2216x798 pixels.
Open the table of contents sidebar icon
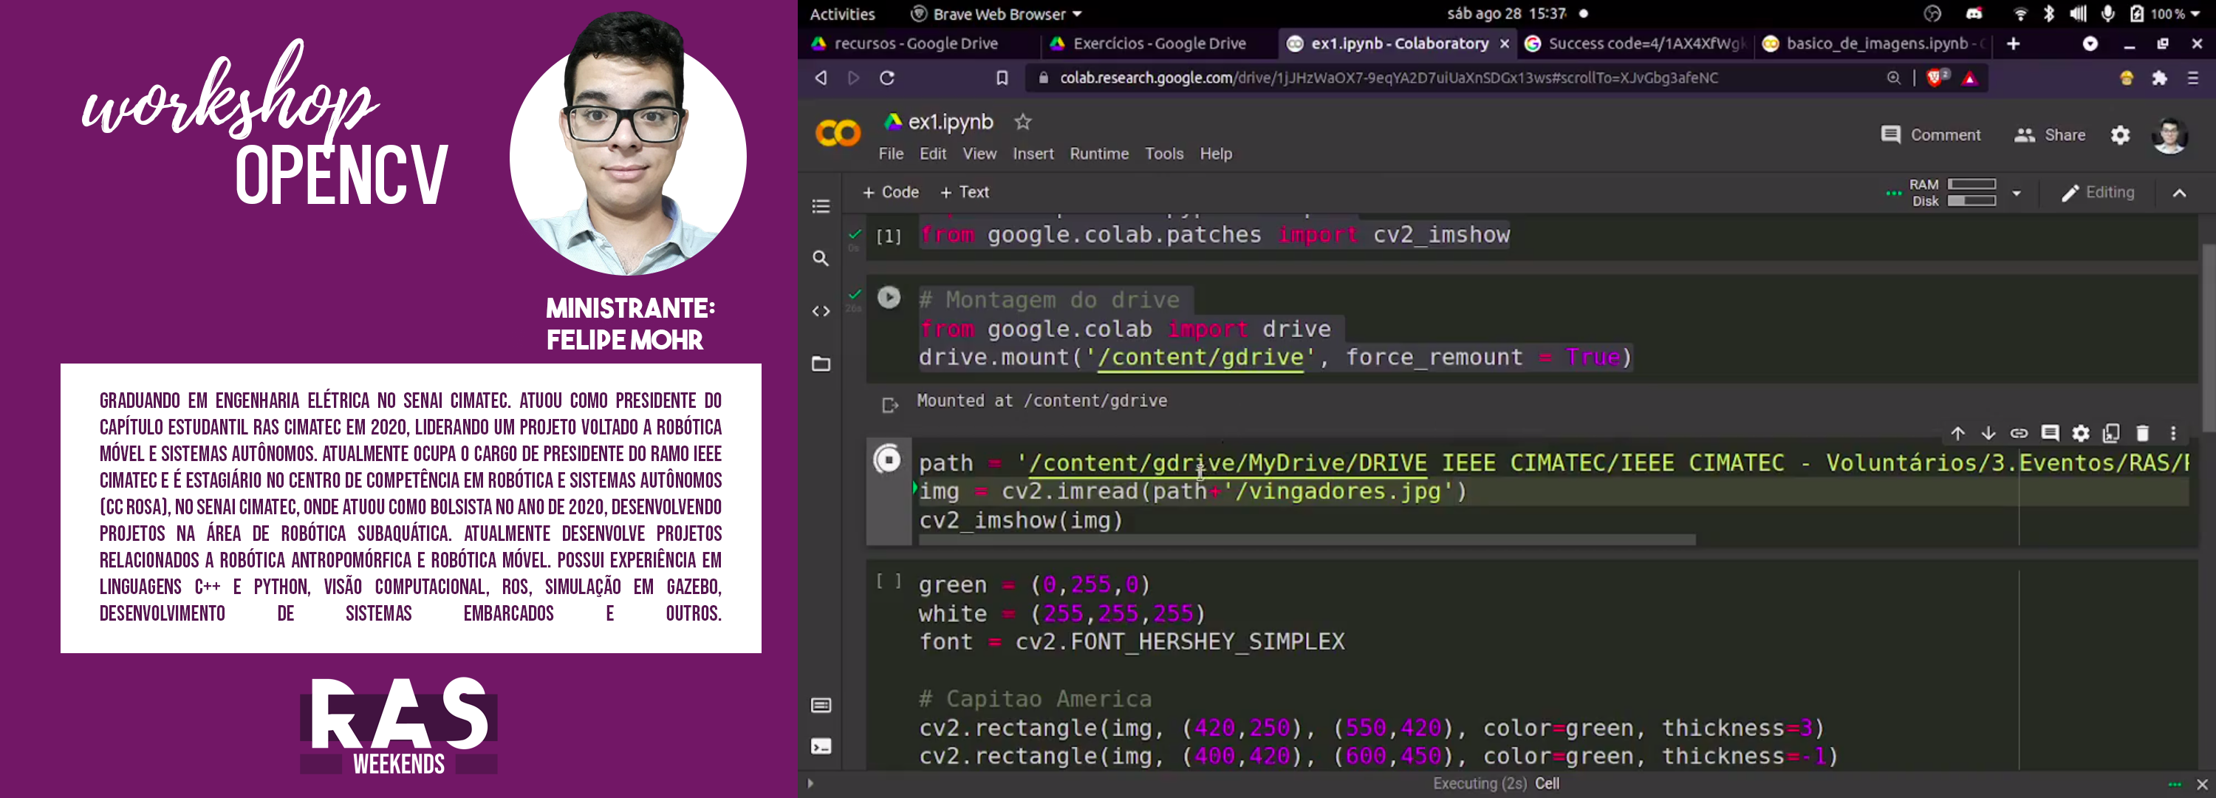821,207
